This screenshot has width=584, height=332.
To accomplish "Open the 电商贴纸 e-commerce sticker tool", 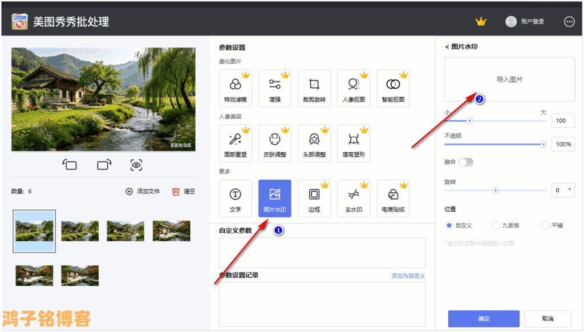I will (392, 199).
